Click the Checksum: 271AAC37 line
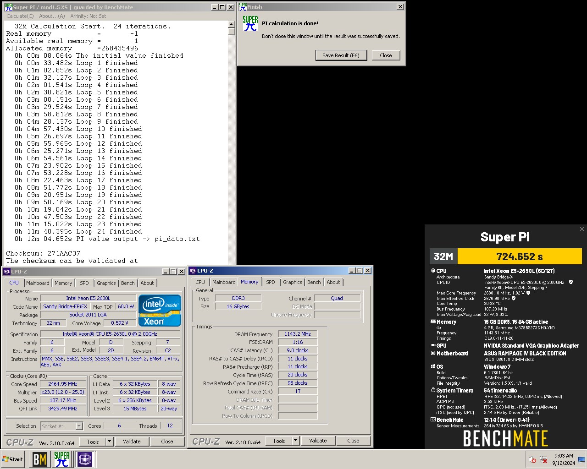The width and height of the screenshot is (587, 469). (x=43, y=253)
